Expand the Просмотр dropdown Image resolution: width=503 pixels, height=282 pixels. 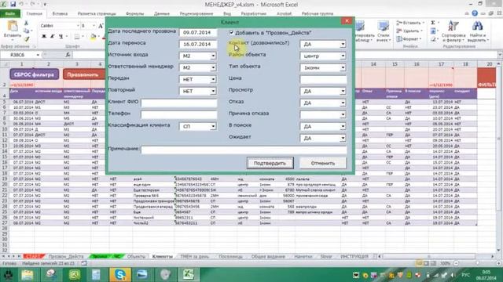point(343,91)
